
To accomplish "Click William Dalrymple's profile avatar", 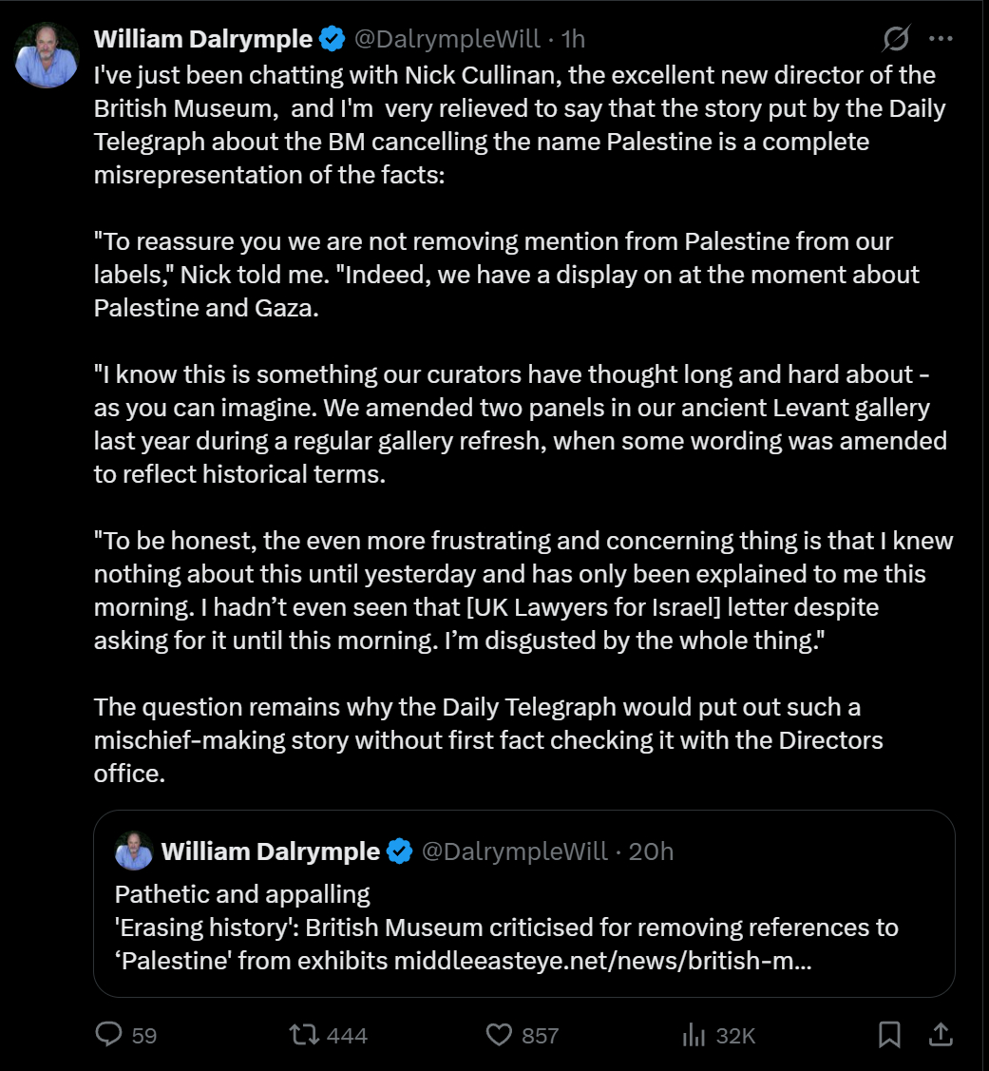I will point(47,56).
